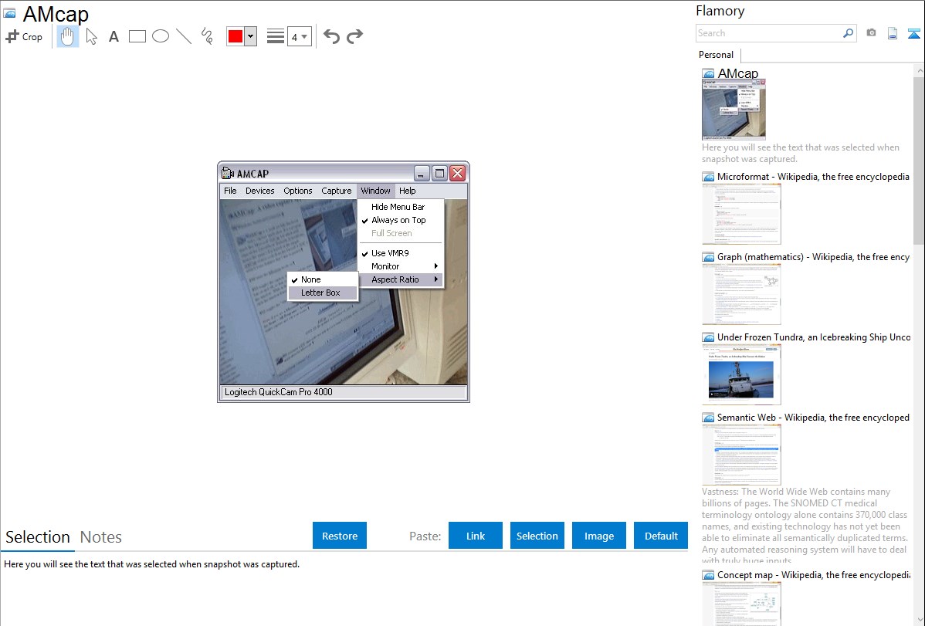Screen dimensions: 925x626
Task: Switch to the Selection tab
Action: coord(38,537)
